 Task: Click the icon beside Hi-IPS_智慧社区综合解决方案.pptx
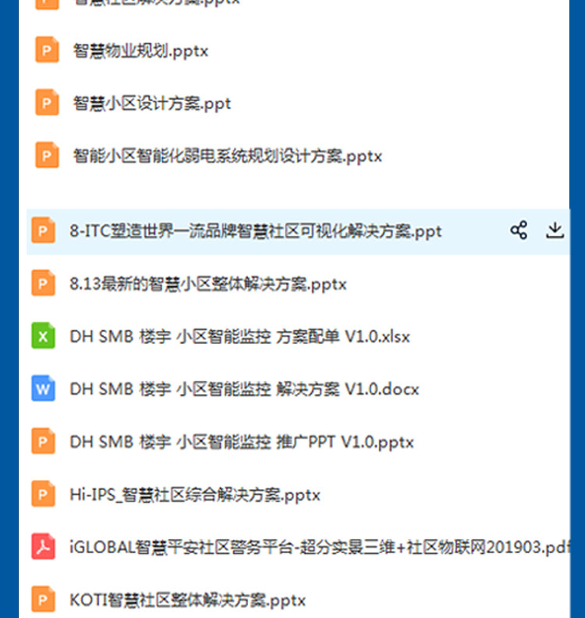[x=44, y=494]
